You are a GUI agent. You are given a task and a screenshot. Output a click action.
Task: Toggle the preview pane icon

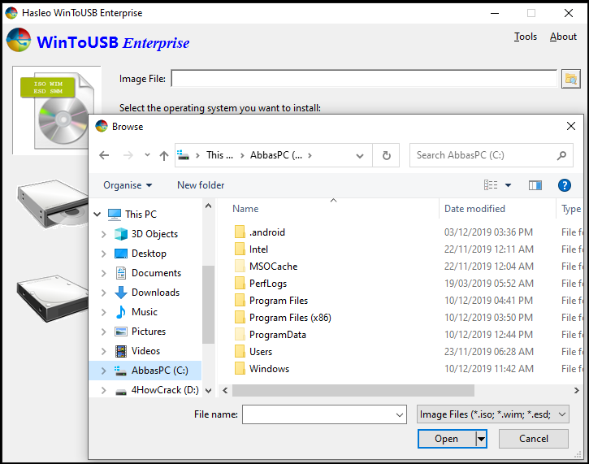coord(535,185)
